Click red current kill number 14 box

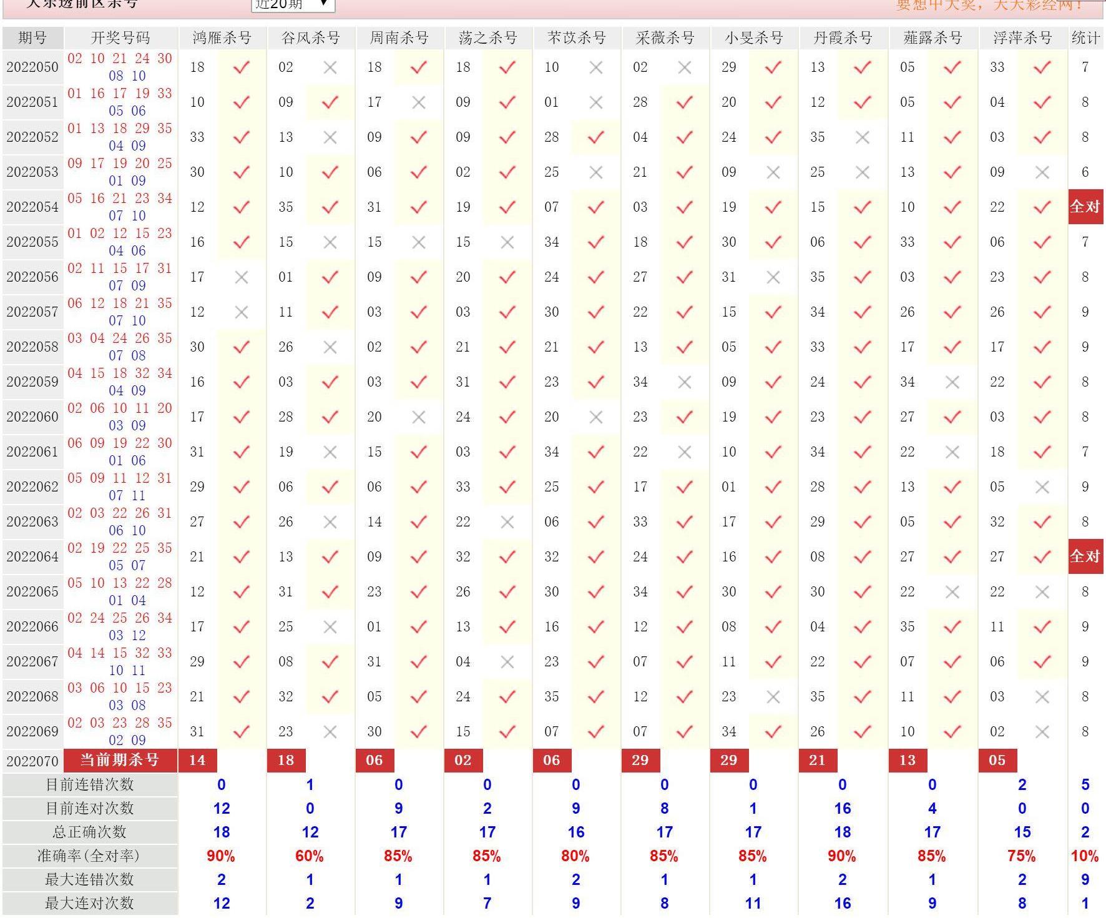pos(197,761)
